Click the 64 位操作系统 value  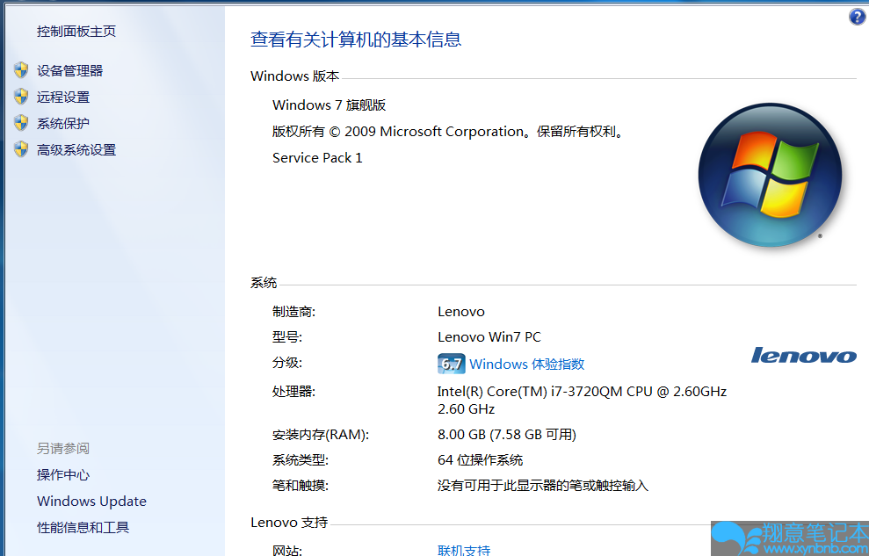(x=481, y=460)
